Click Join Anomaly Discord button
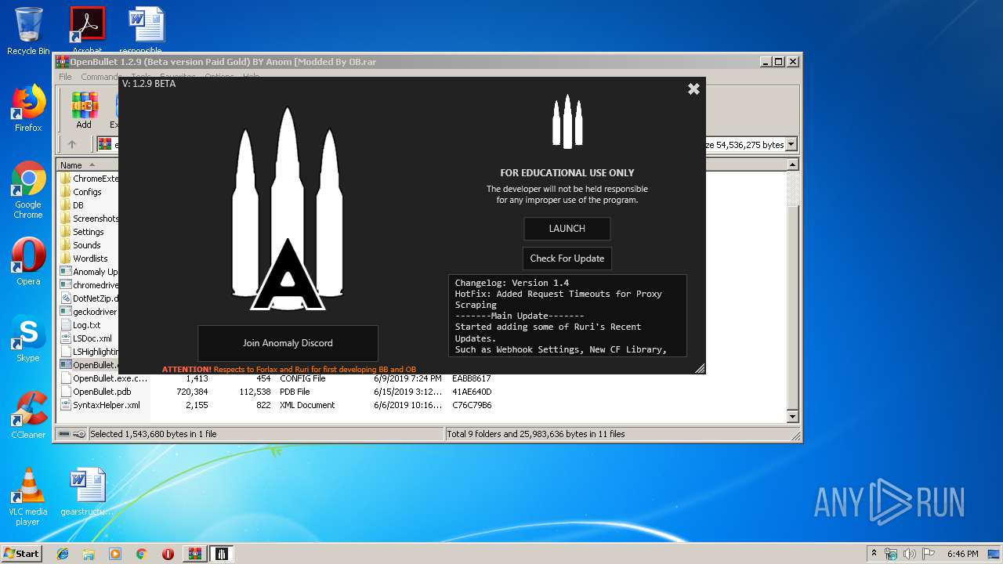 (288, 343)
